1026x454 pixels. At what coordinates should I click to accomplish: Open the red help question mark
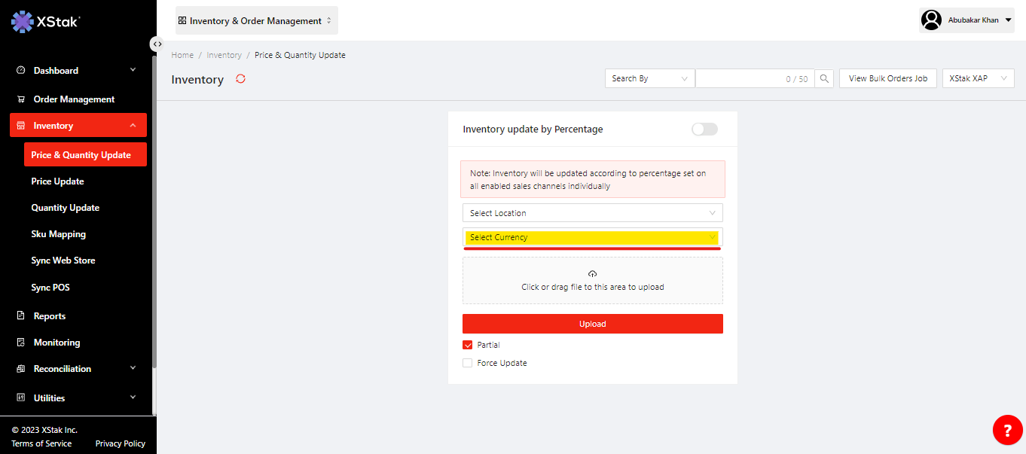click(x=1007, y=430)
